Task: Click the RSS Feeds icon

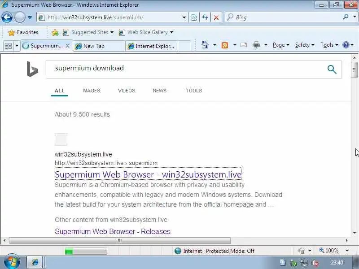Action: coord(225,45)
